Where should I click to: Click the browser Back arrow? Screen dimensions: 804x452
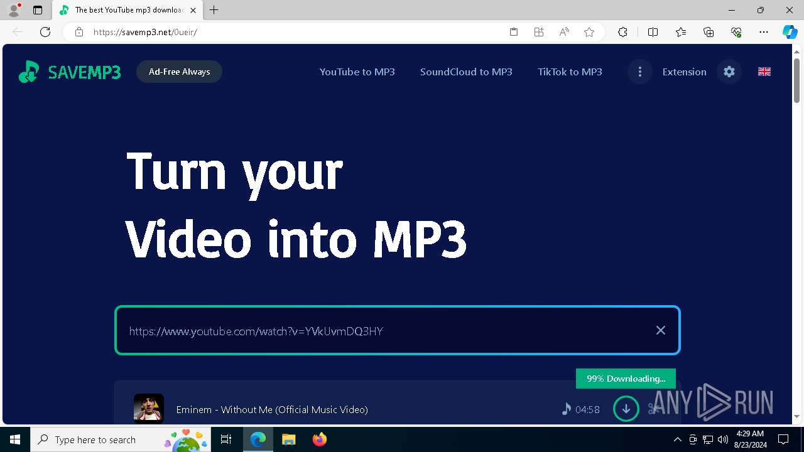pyautogui.click(x=18, y=32)
